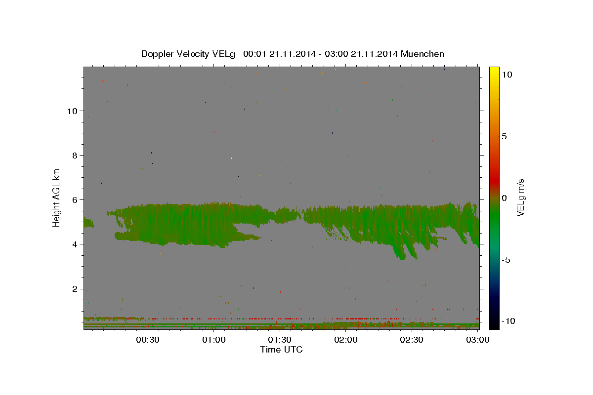Click the colorbar value 0 label
Screen dimensions: 593x395
coord(504,197)
